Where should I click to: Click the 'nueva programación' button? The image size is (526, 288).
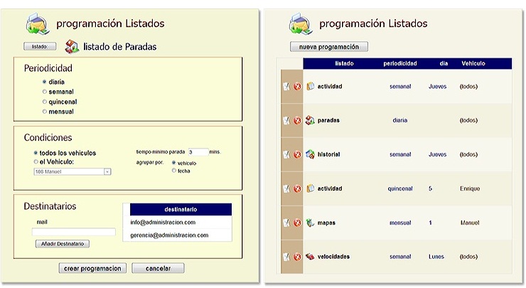pyautogui.click(x=328, y=46)
